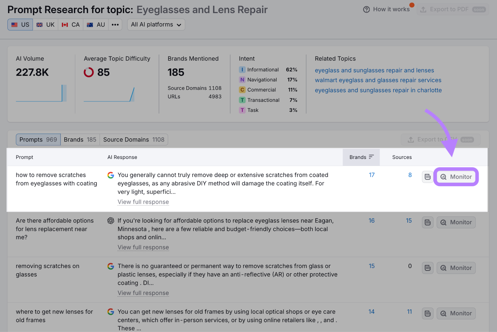Open the Source Domains tab
The height and width of the screenshot is (332, 497).
[x=134, y=139]
